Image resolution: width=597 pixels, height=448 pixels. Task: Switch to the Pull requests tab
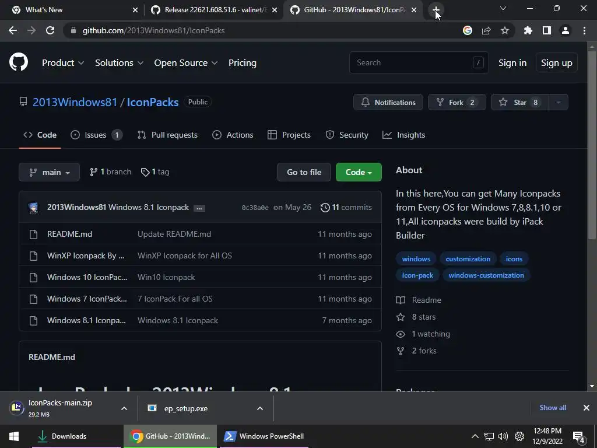pyautogui.click(x=167, y=135)
